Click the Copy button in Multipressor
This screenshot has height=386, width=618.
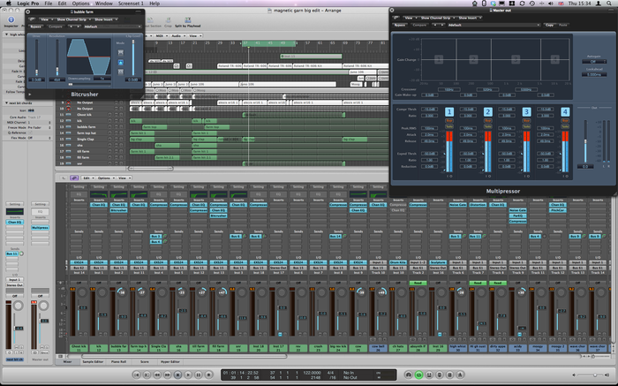549,25
